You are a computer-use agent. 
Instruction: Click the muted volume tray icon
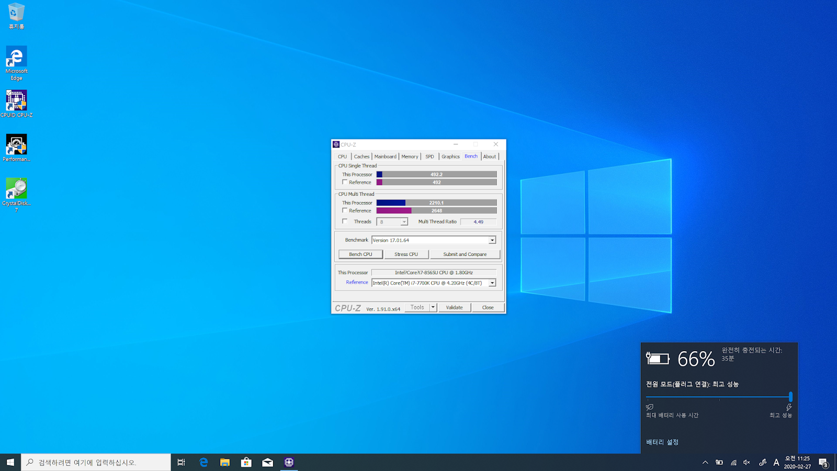tap(747, 462)
